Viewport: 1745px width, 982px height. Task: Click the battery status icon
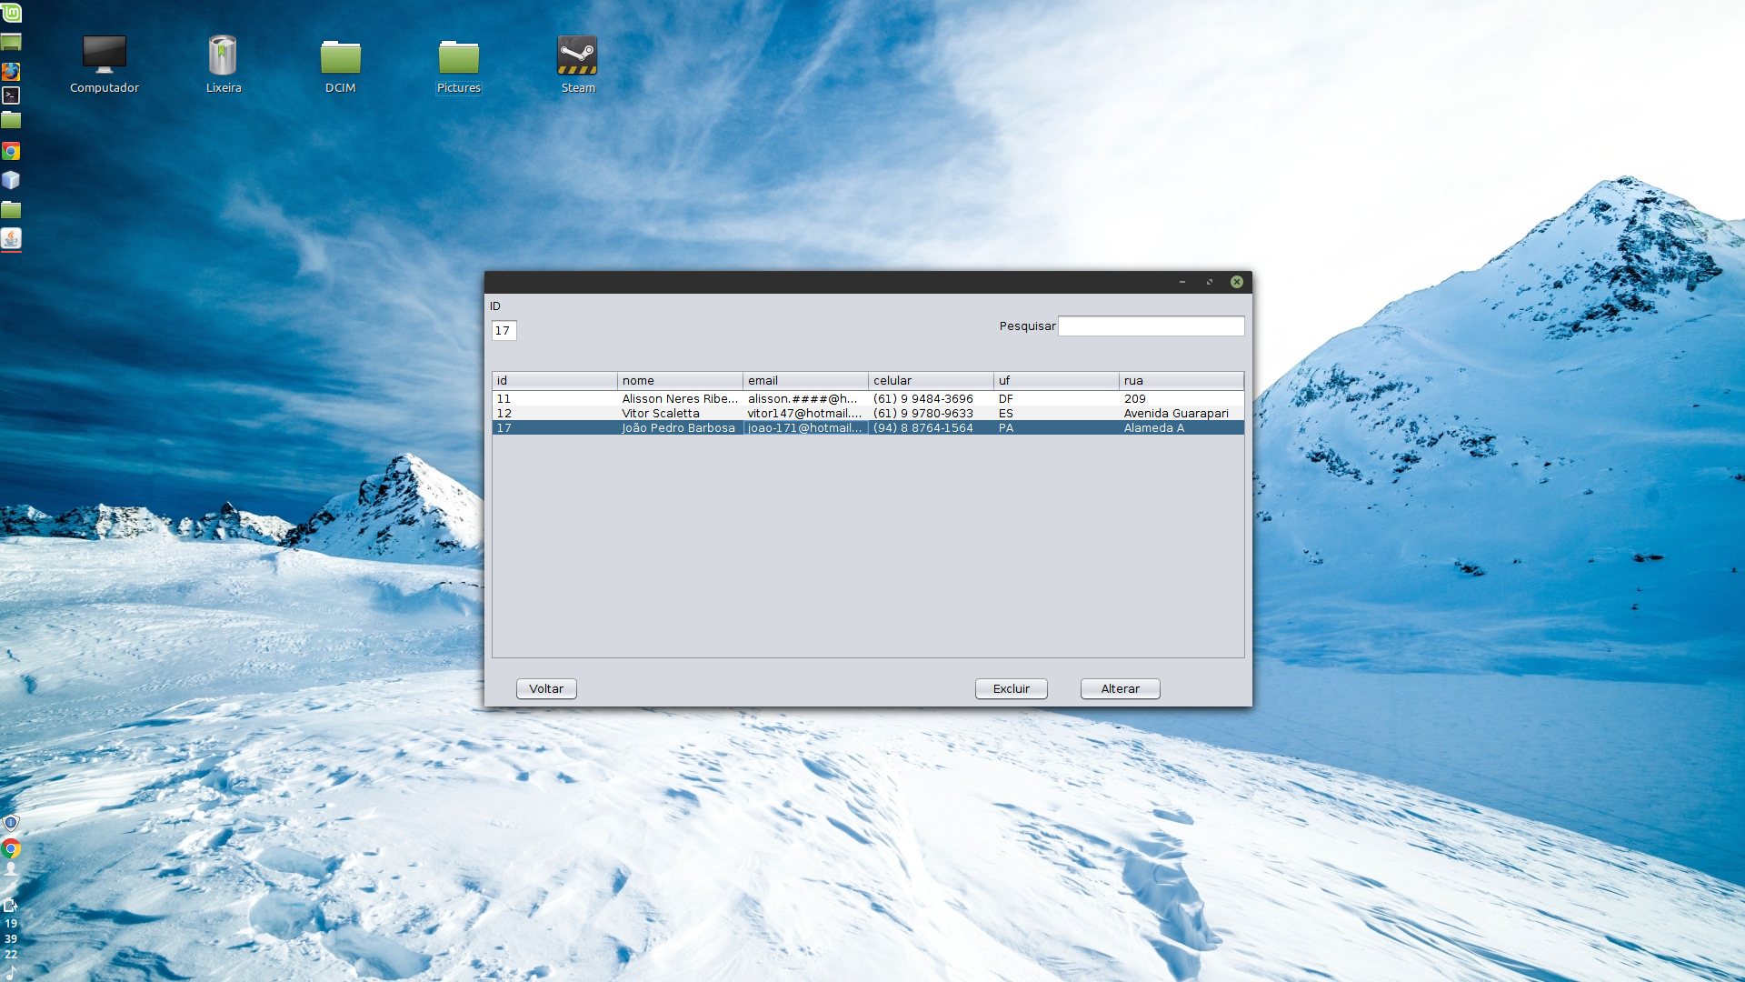pos(11,905)
